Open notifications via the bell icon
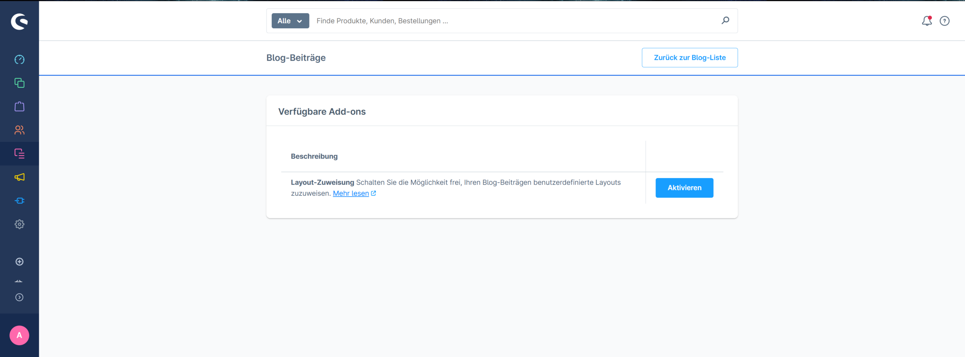Viewport: 965px width, 357px height. [x=927, y=21]
